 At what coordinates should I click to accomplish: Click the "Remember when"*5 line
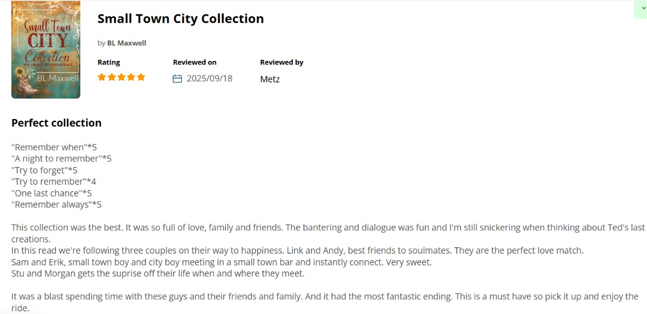54,147
